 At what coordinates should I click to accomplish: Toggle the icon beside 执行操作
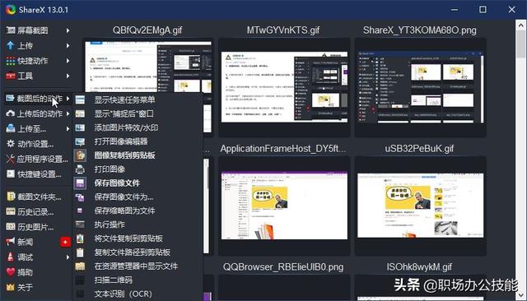(80, 225)
